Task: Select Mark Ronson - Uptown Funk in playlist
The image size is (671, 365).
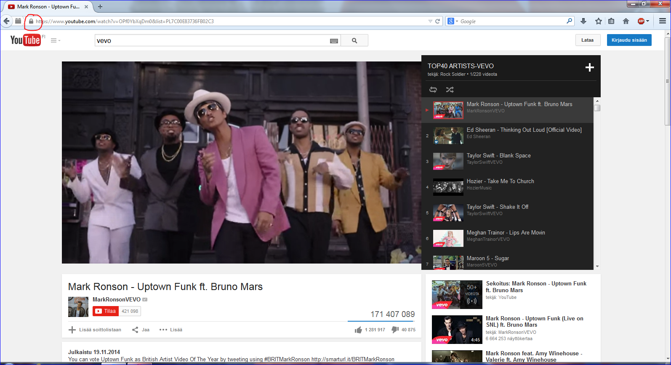Action: (508, 110)
